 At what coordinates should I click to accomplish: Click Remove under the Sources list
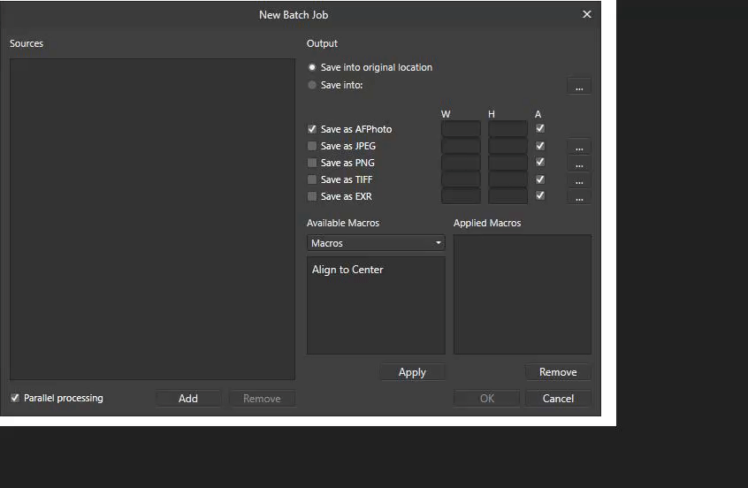(262, 399)
